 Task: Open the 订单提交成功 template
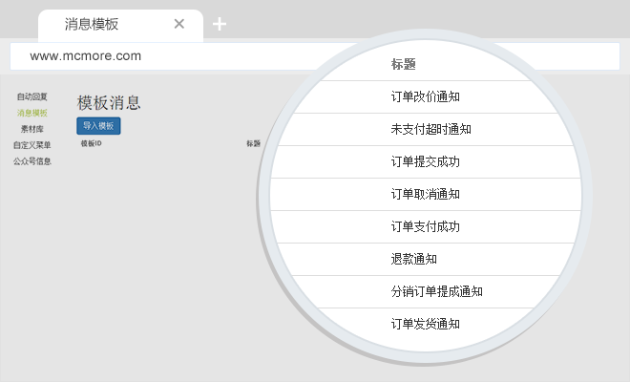tap(426, 162)
